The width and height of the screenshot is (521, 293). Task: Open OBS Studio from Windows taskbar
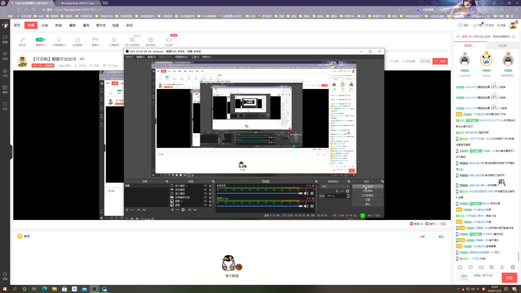[94, 289]
